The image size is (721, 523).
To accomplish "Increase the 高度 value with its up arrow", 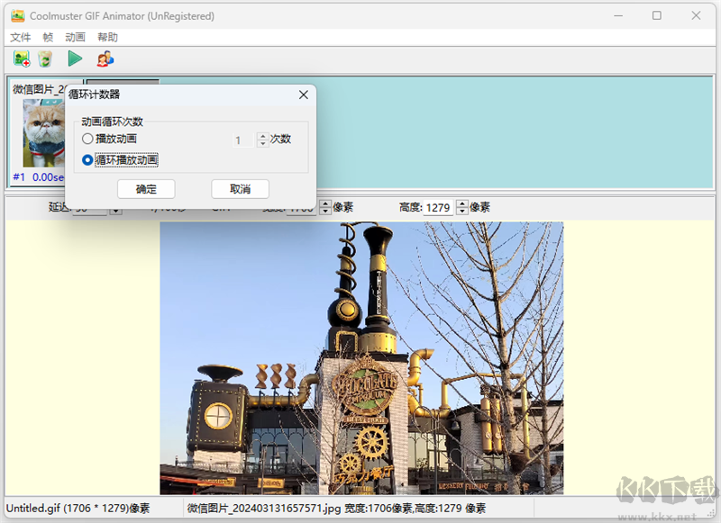I will (x=461, y=203).
